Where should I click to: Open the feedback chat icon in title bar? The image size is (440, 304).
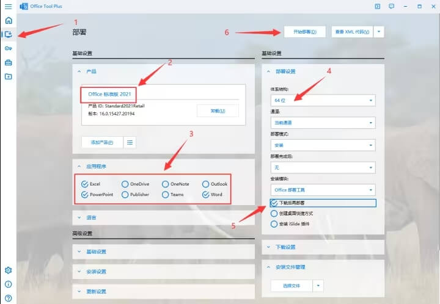pyautogui.click(x=392, y=6)
